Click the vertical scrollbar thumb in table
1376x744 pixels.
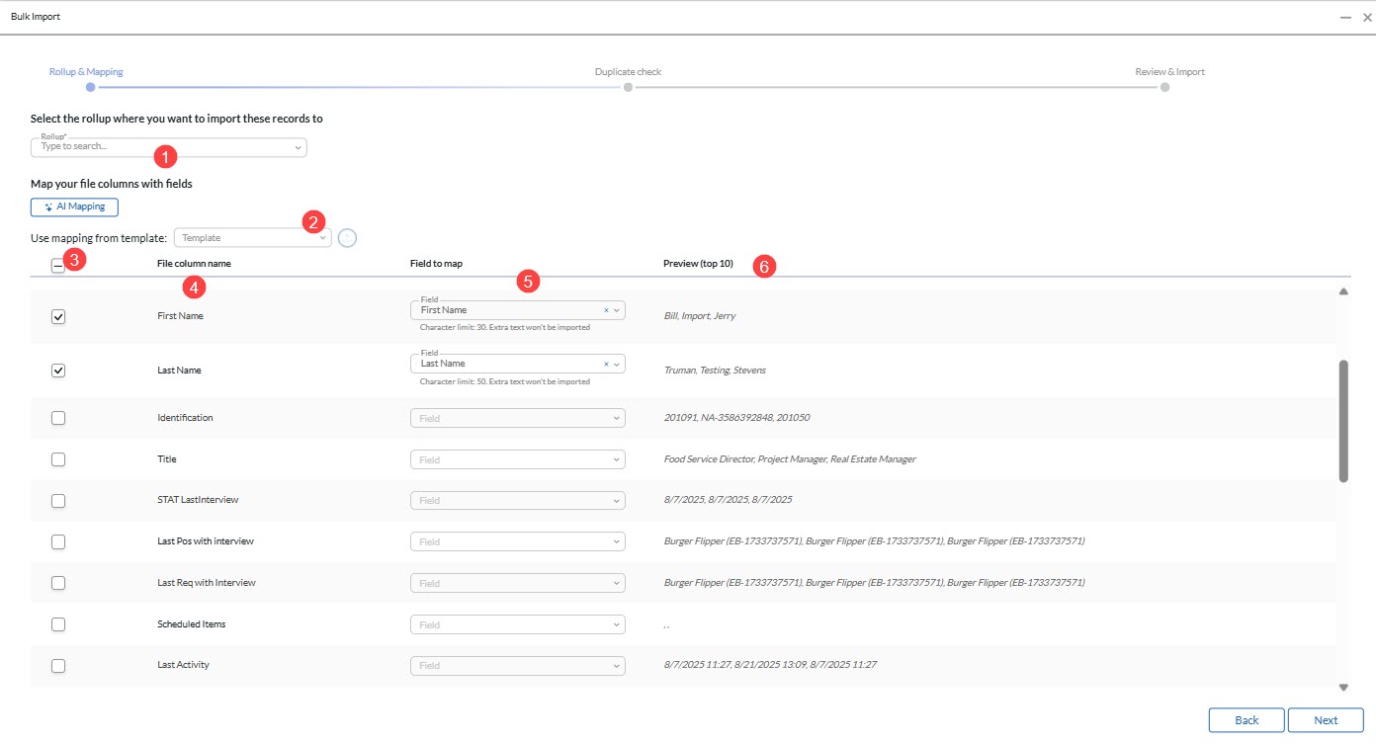[x=1343, y=420]
